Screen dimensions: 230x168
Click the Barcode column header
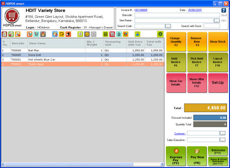point(19,43)
